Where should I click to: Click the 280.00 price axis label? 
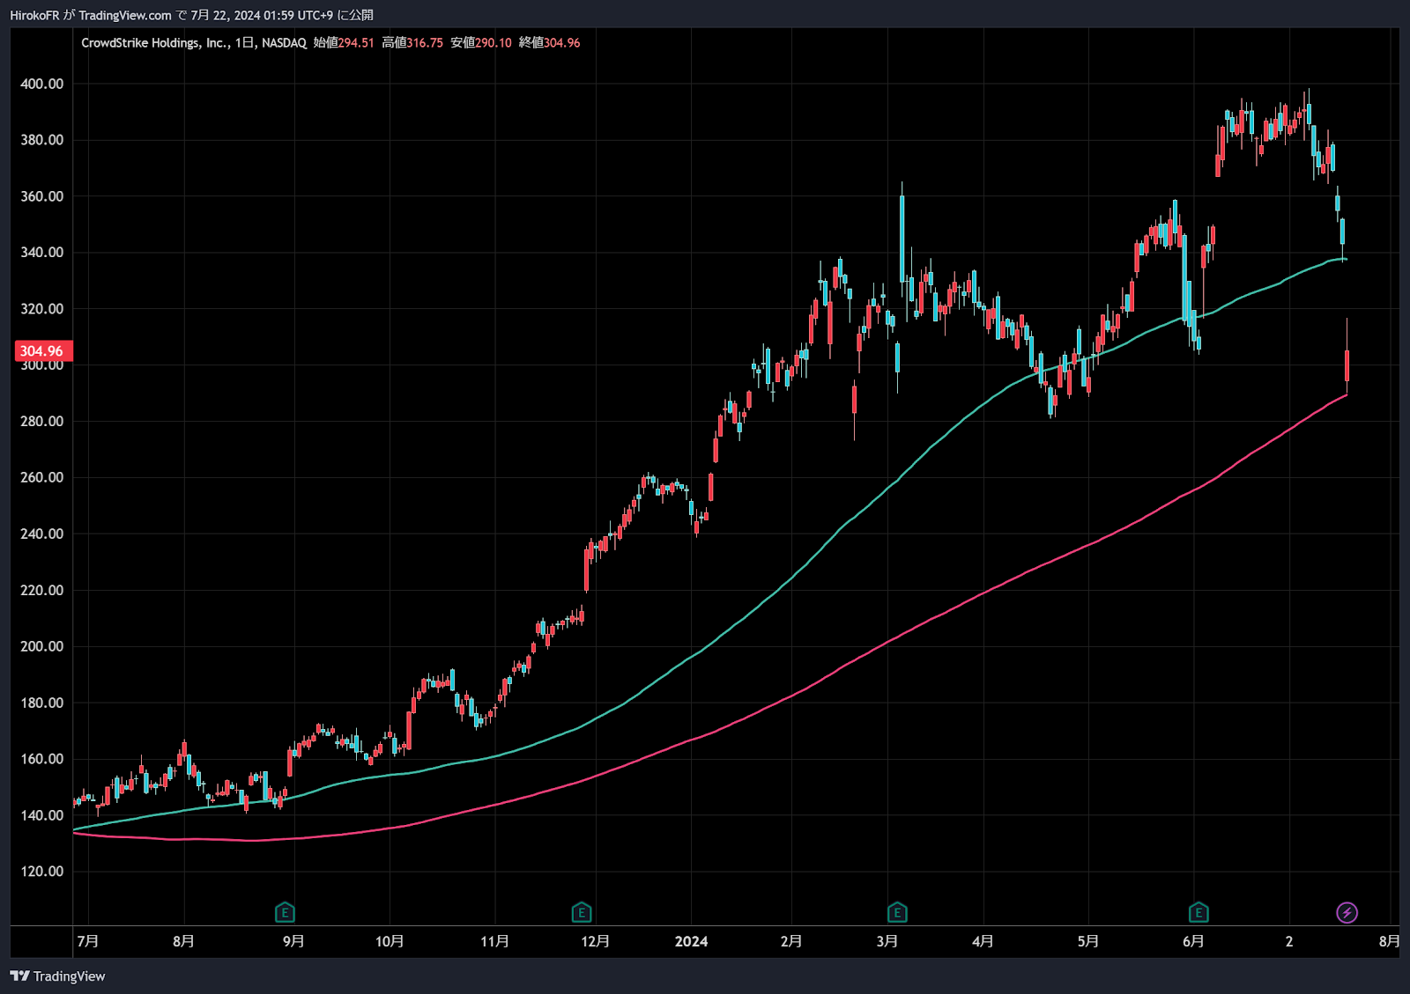(42, 422)
